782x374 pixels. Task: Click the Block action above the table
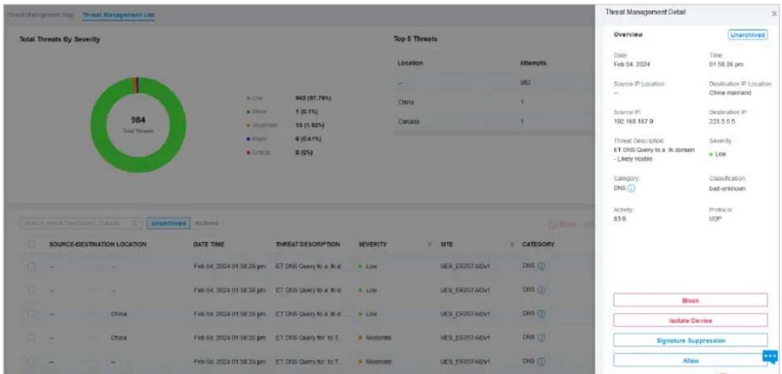(x=563, y=223)
